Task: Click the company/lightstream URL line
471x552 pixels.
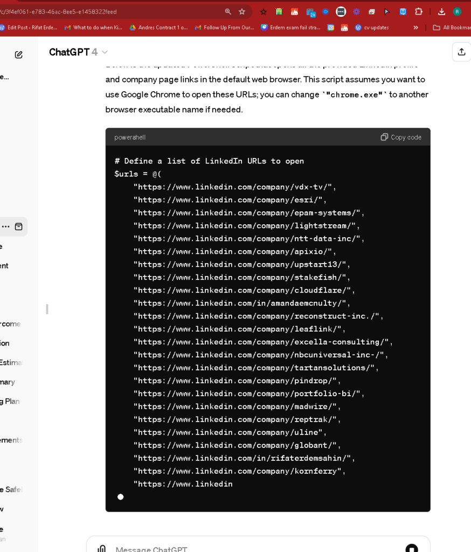Action: point(246,226)
